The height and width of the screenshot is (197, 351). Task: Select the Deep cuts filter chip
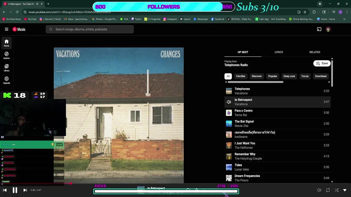click(289, 76)
